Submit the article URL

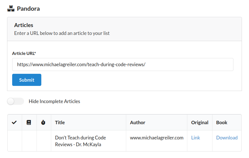[27, 80]
